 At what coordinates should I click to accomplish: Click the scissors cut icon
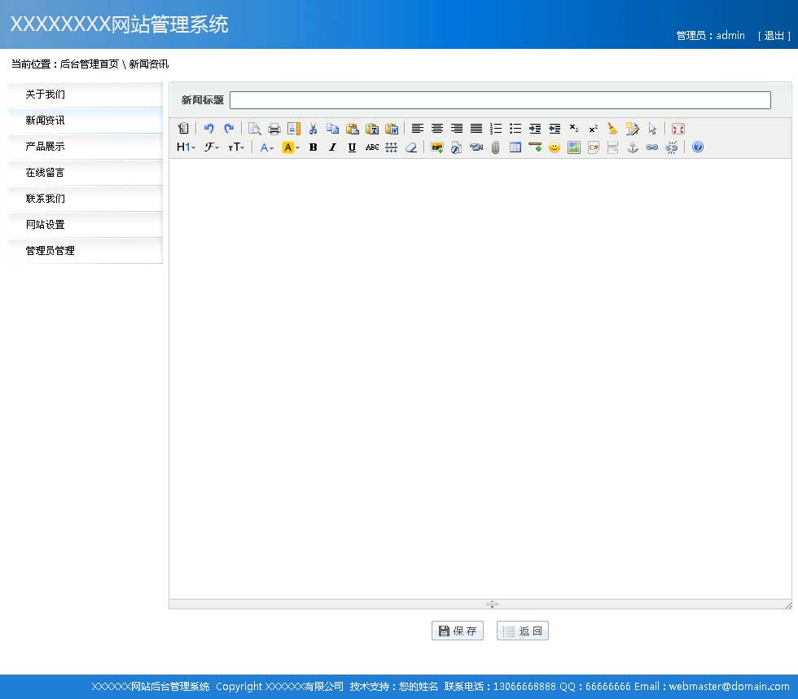pyautogui.click(x=313, y=129)
